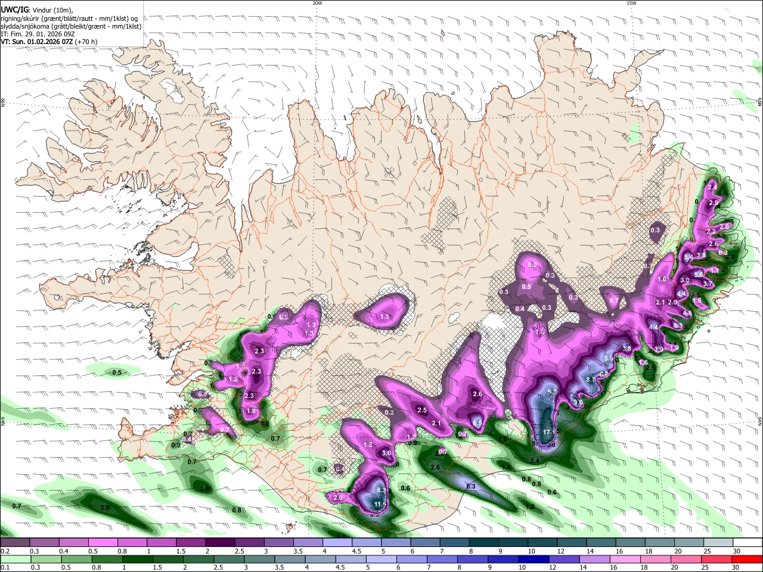
Task: Click the upper legend swatch between 0.8 and 1
Action: tap(132, 542)
